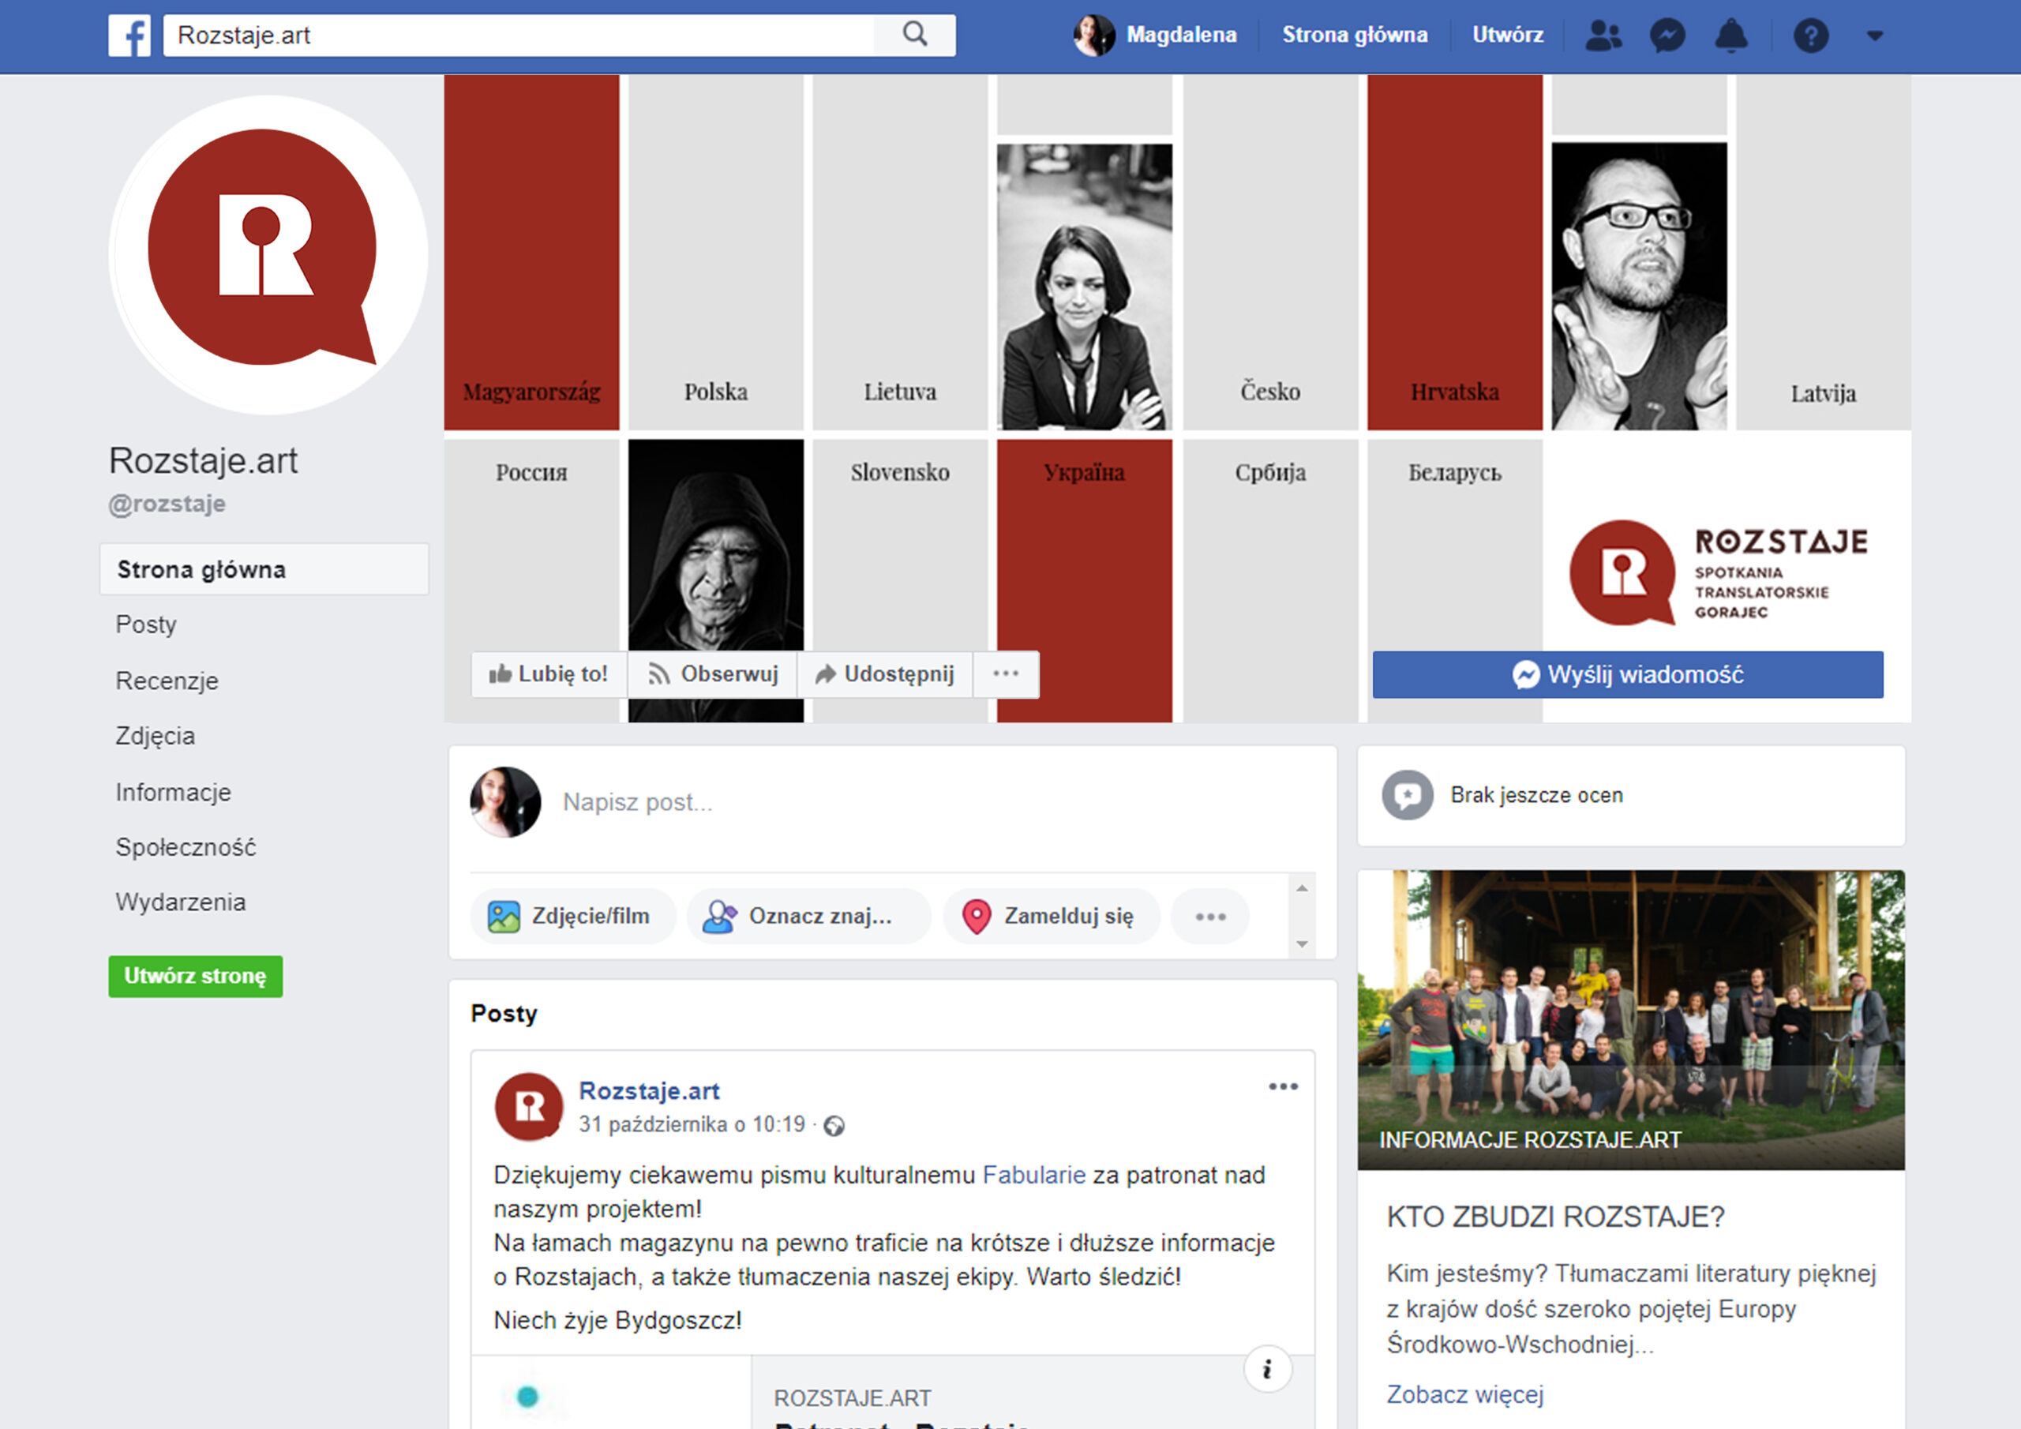
Task: Open notifications bell icon
Action: tap(1730, 36)
